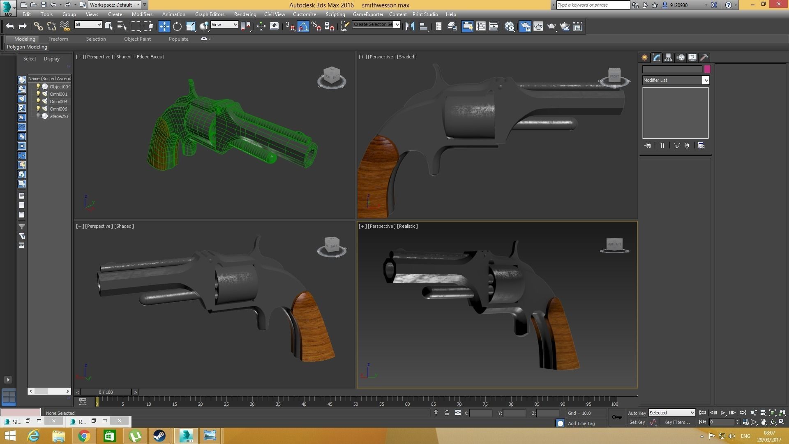Click frame 50 on the track bar

coord(355,404)
